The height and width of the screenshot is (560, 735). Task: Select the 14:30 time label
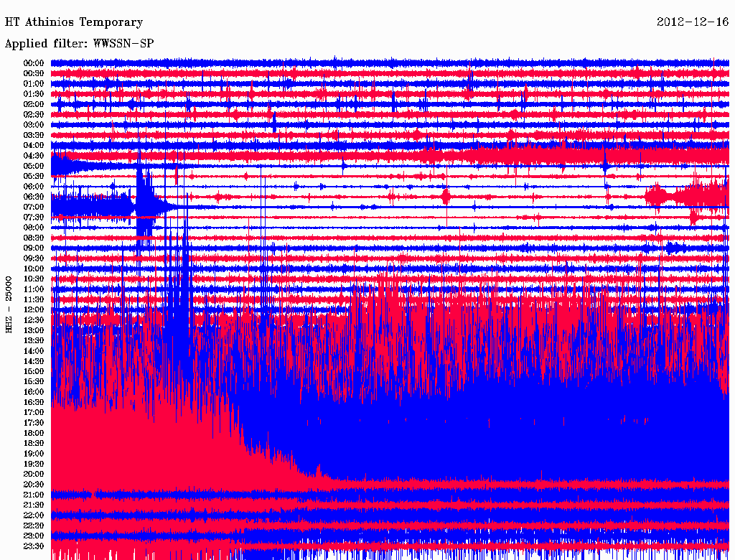[34, 360]
